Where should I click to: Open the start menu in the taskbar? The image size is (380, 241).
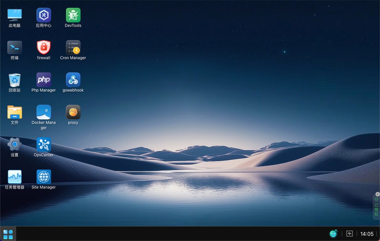pyautogui.click(x=8, y=234)
